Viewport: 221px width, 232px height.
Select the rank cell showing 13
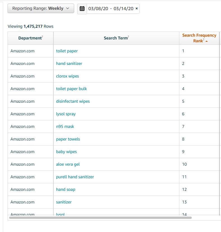pyautogui.click(x=199, y=202)
